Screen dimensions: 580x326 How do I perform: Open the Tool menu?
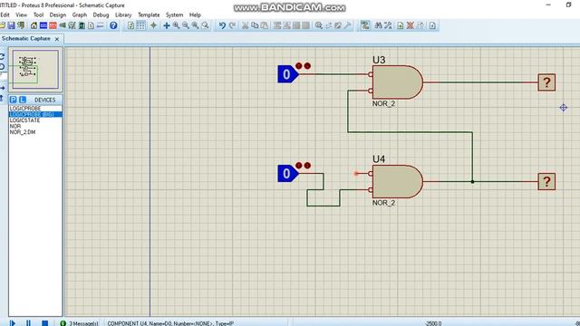point(38,14)
